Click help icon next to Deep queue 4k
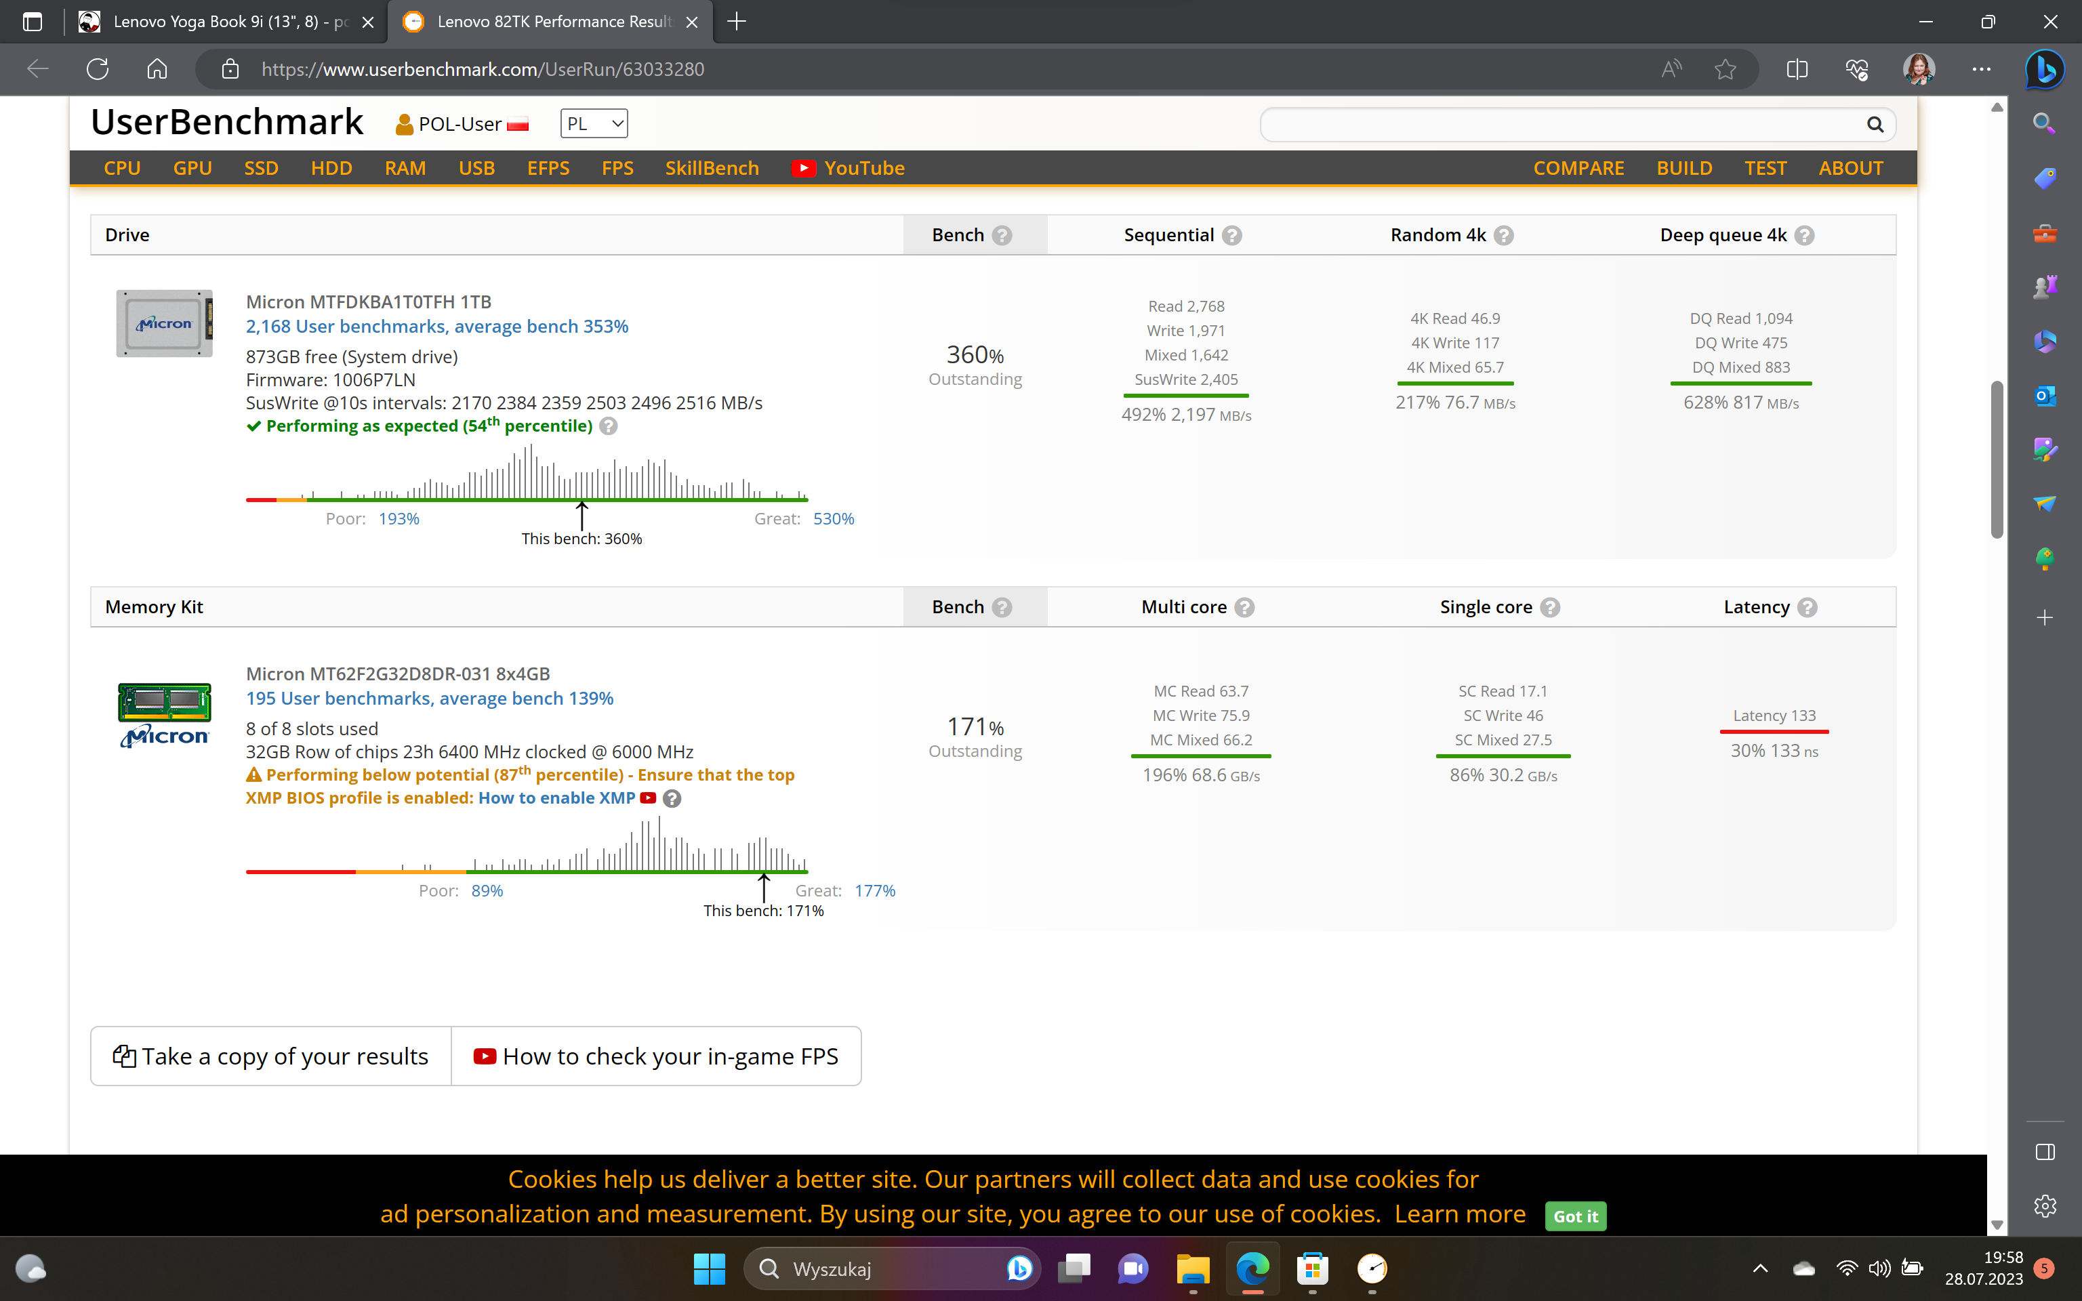 pyautogui.click(x=1804, y=235)
